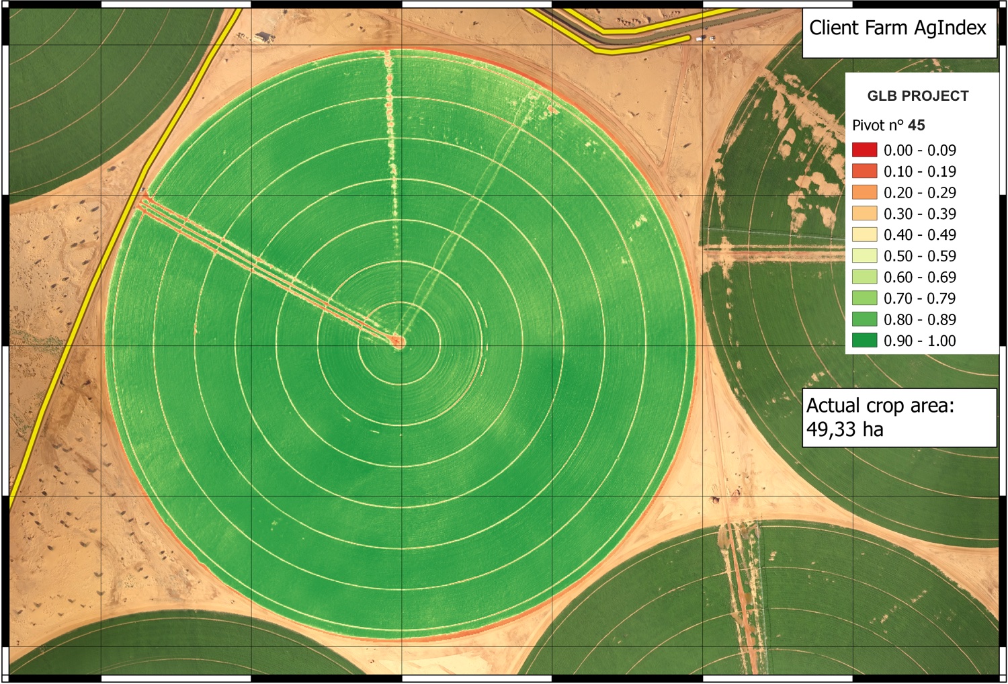Viewport: 1008px width, 684px height.
Task: Click the 0.60 - 0.69 legend swatch
Action: click(x=864, y=277)
